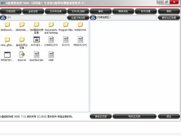Open 软件设置 settings
Screen dimensions: 181x136
pos(146,11)
